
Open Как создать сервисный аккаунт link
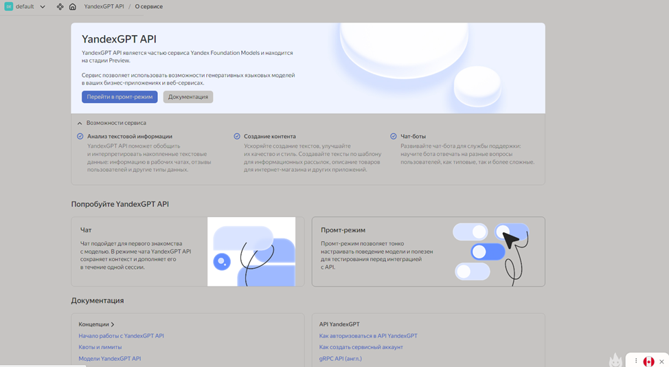point(361,347)
